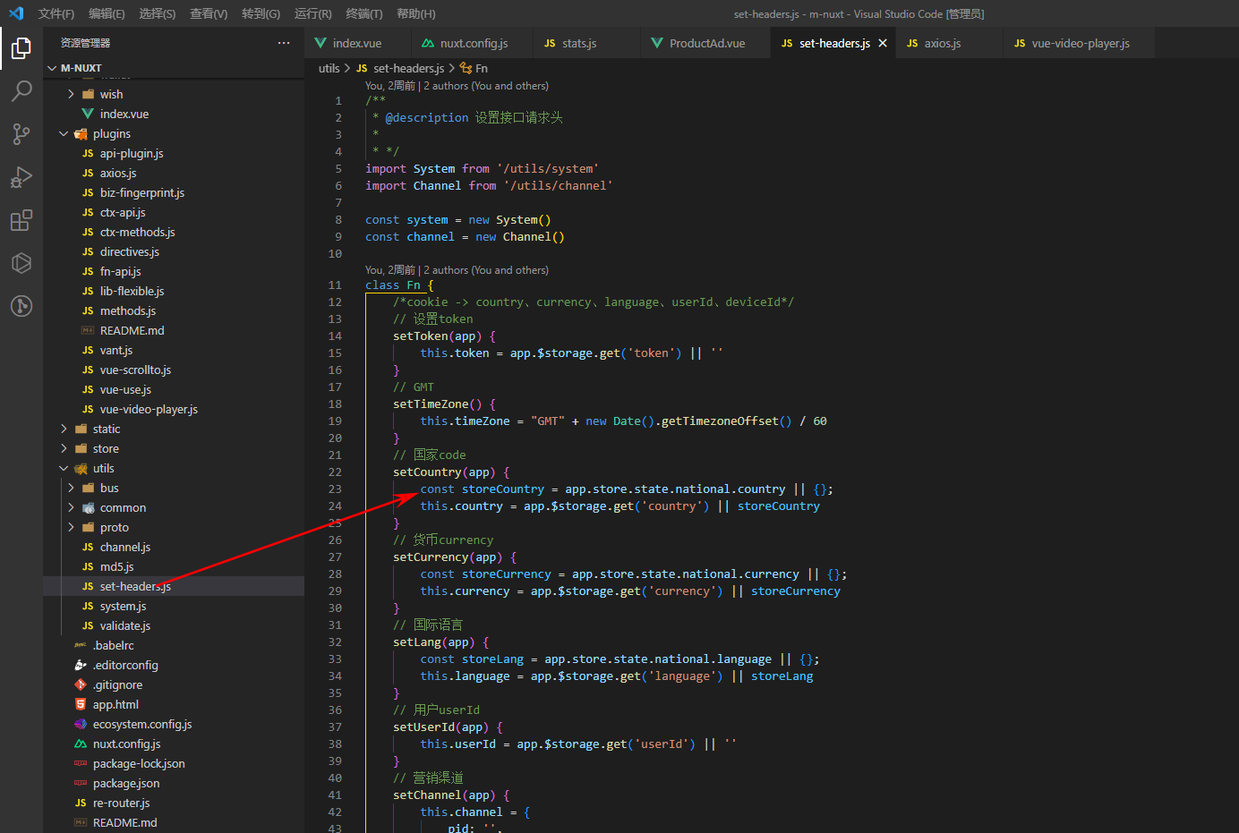The width and height of the screenshot is (1239, 833).
Task: Open the 文件(F) menu
Action: 56,13
